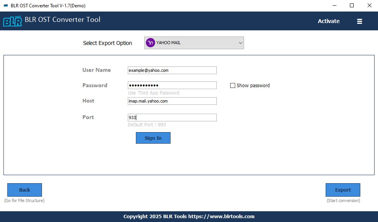378x222 pixels.
Task: Click the BLR app icon in the title bar
Action: (x=5, y=5)
